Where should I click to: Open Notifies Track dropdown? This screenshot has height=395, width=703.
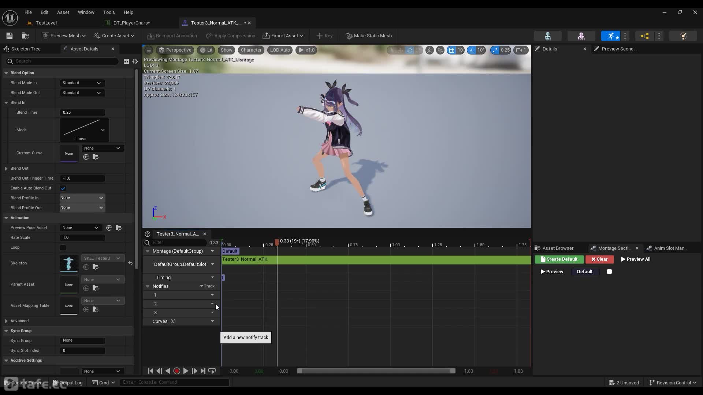[207, 286]
